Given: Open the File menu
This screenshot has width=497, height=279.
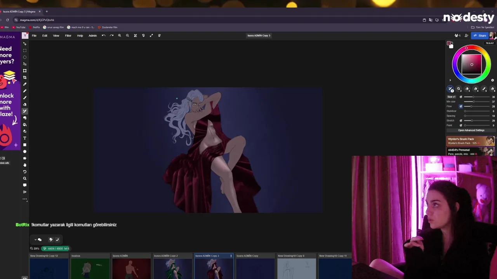Looking at the screenshot, I should click(x=34, y=36).
